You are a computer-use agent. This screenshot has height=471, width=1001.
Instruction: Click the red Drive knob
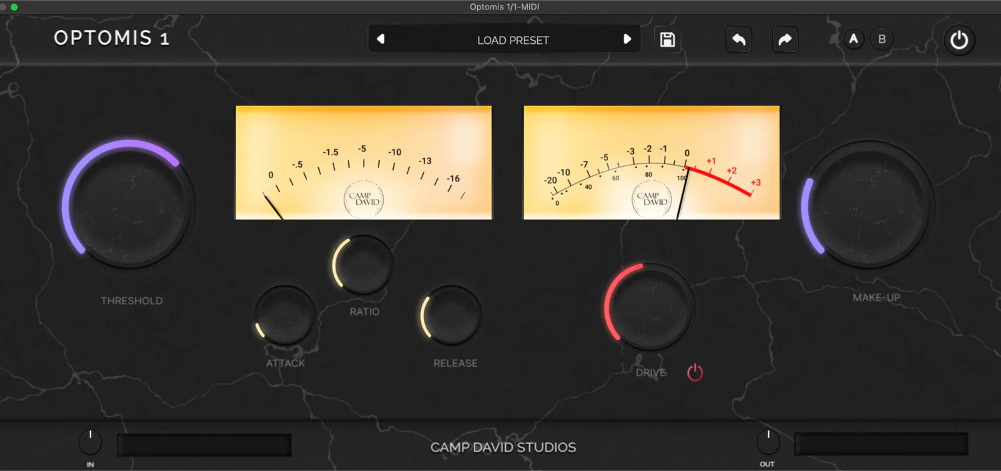pyautogui.click(x=650, y=308)
